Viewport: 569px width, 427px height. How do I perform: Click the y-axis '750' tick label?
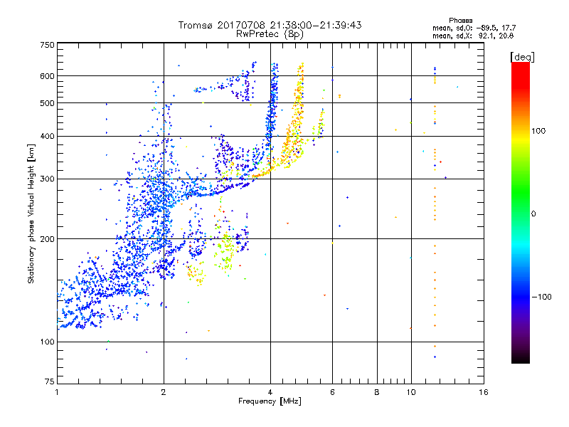pos(47,45)
